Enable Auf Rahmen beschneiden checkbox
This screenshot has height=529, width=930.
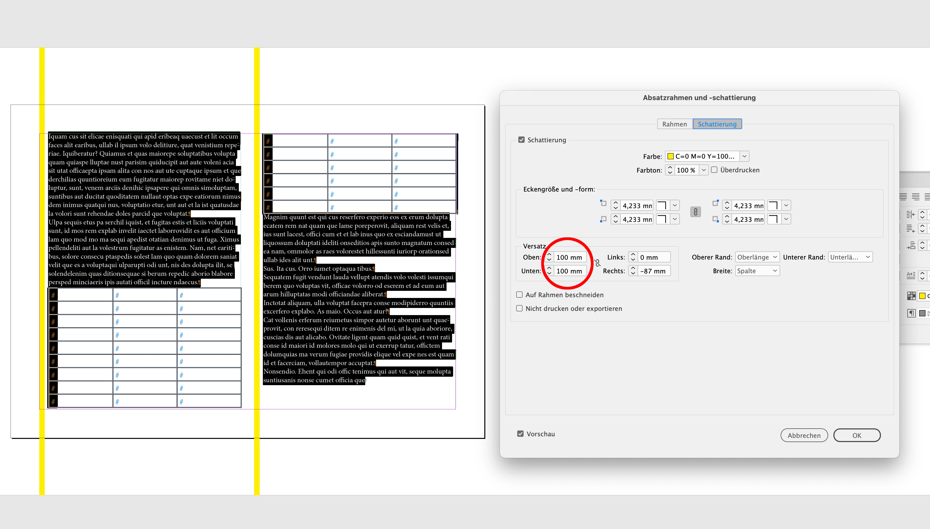[520, 295]
